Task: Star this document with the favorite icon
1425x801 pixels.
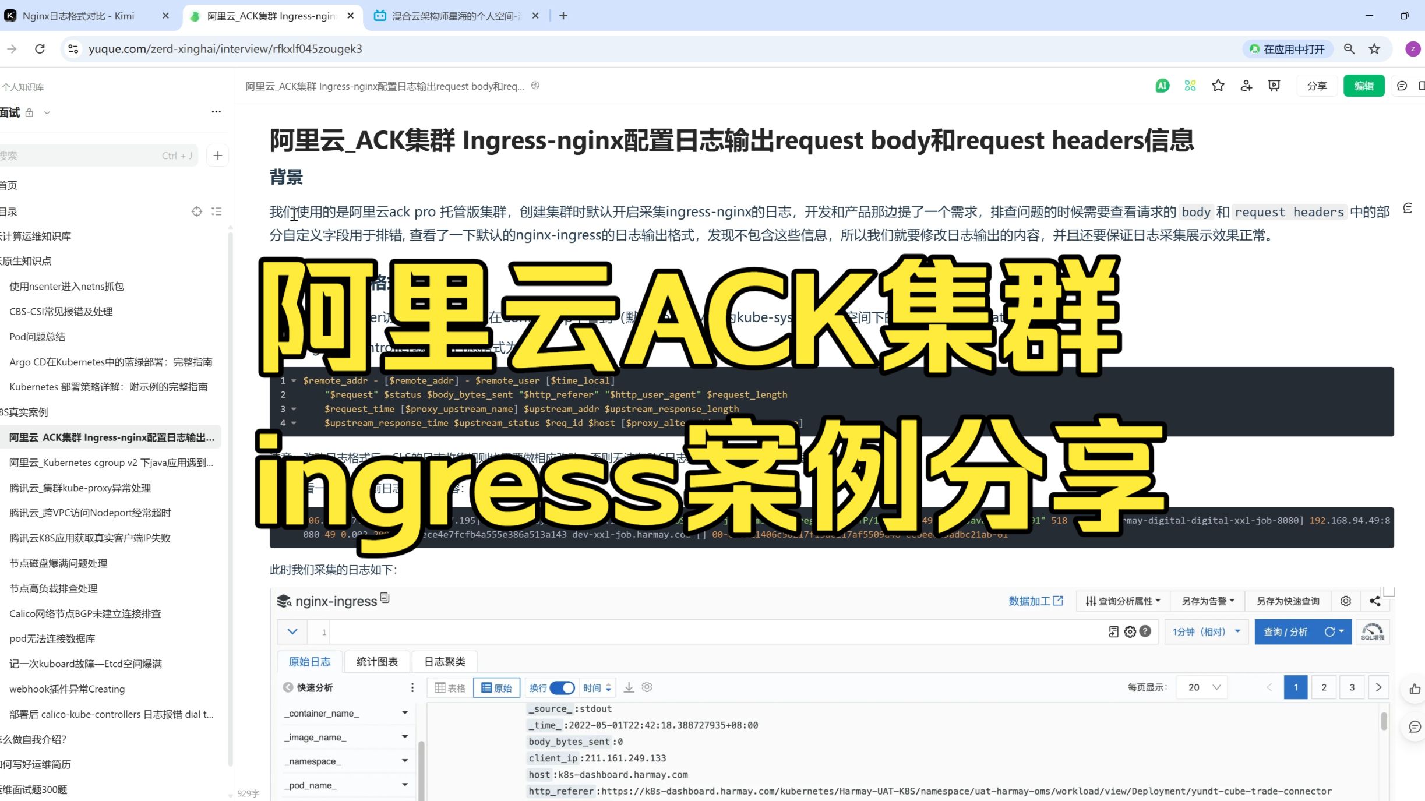Action: pos(1218,86)
